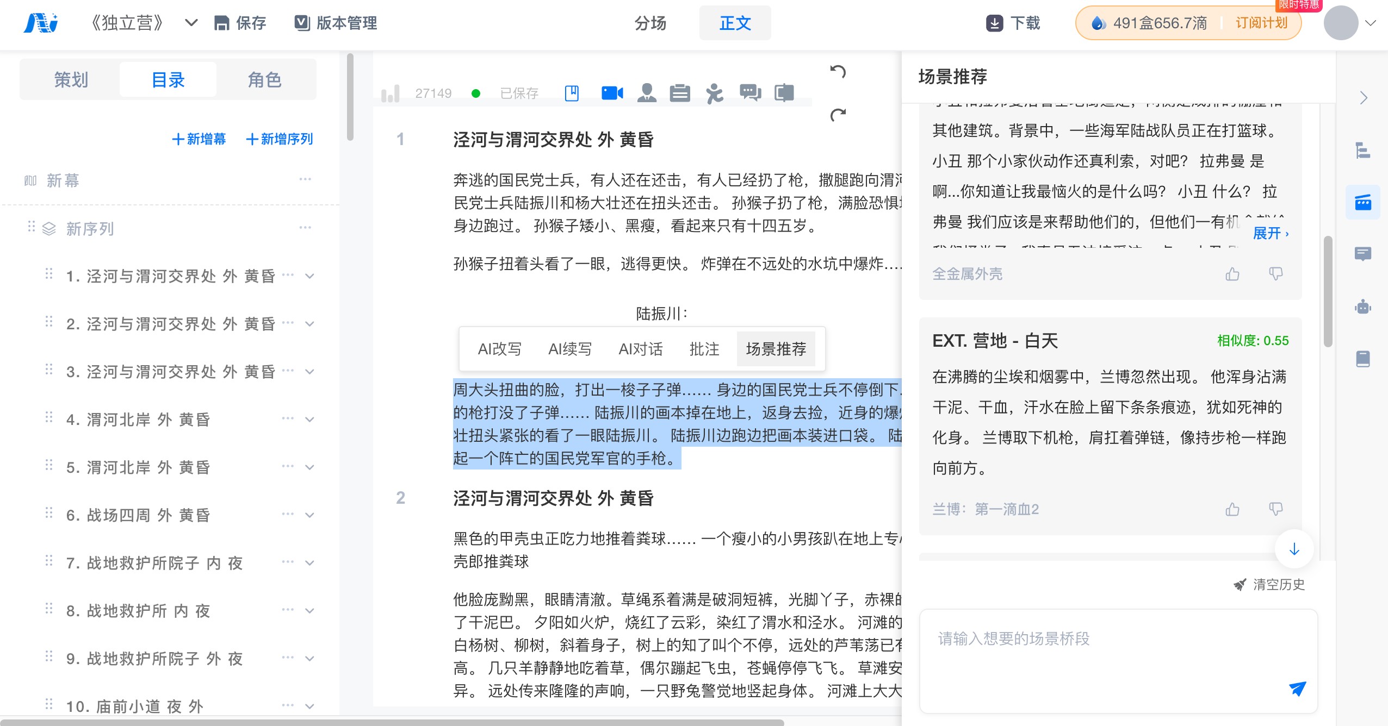Choose AI对话 in the selection popup

tap(641, 349)
